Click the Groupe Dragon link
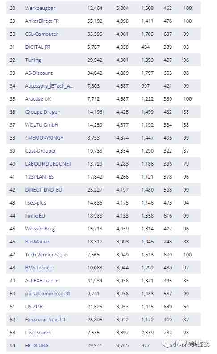Viewport: 217px width, 354px height. (43, 112)
